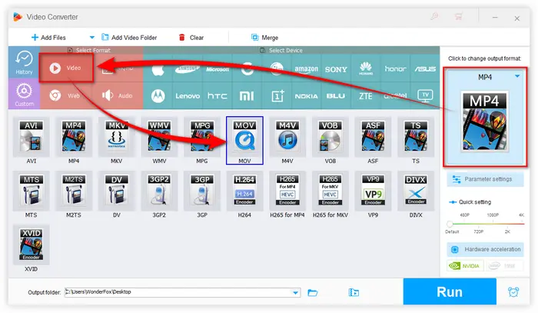Select Lenovo device brand
This screenshot has width=538, height=313.
tap(188, 96)
